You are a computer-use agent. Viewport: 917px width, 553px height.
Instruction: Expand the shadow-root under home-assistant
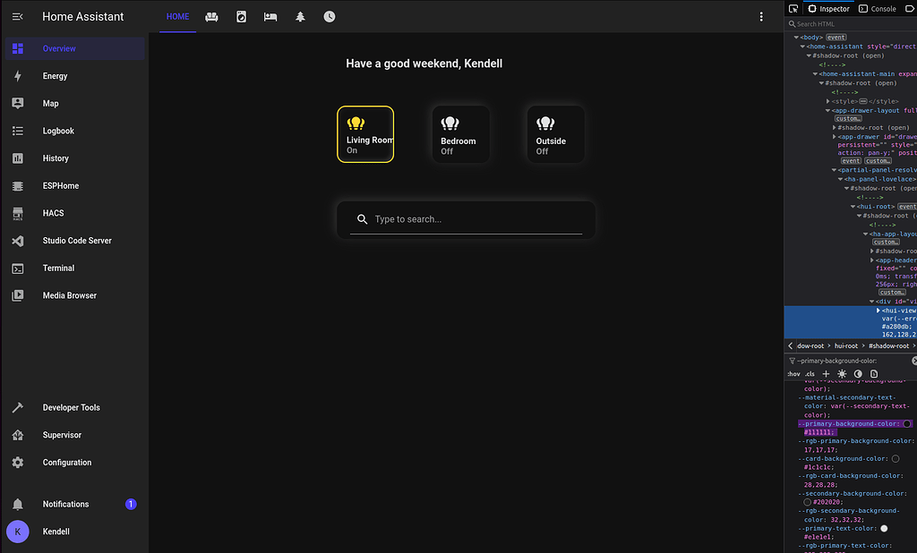coord(808,55)
